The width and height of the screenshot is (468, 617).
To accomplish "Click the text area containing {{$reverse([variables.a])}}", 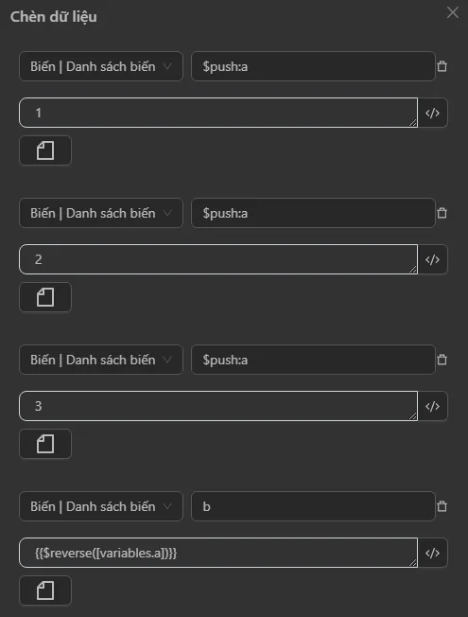I will [x=218, y=553].
